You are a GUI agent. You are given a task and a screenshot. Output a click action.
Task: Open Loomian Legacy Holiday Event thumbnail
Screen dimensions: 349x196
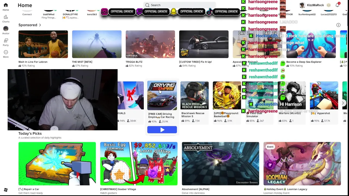click(302, 164)
